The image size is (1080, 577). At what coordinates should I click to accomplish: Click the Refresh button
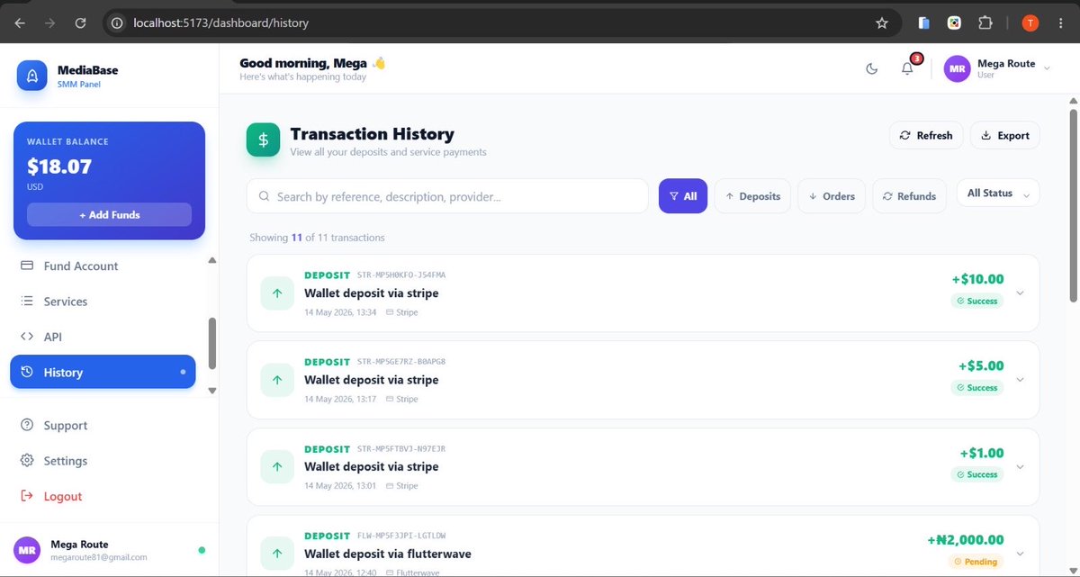click(926, 135)
